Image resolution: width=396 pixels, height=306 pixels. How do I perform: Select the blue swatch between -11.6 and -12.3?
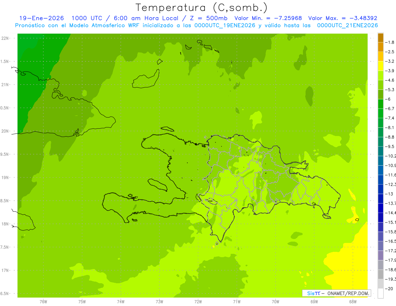click(380, 180)
